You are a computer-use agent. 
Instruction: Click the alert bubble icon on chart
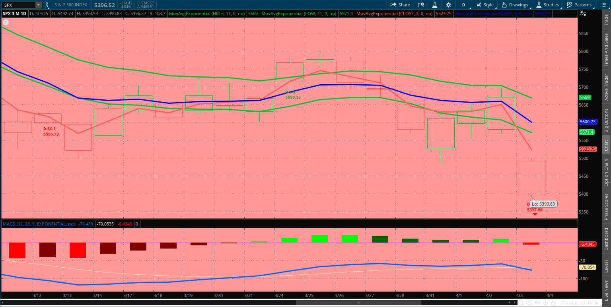(x=6, y=22)
